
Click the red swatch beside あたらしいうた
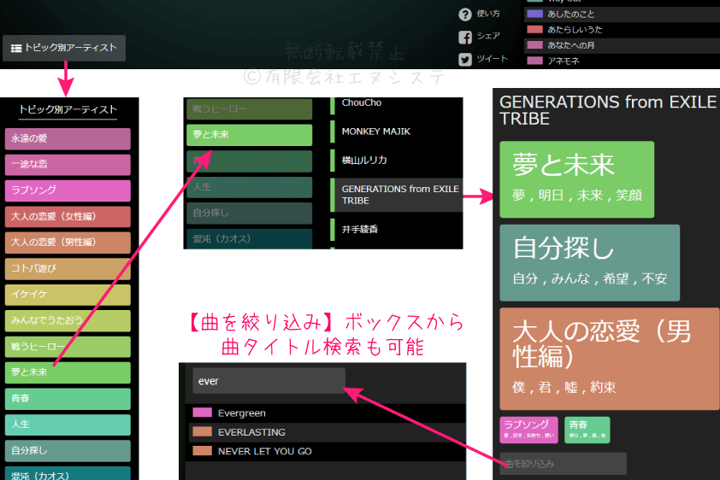click(x=535, y=29)
